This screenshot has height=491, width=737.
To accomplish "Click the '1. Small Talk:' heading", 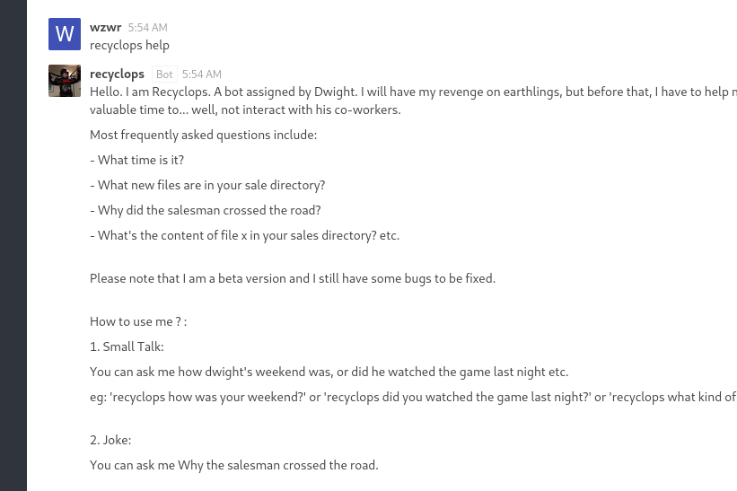I will 127,346.
